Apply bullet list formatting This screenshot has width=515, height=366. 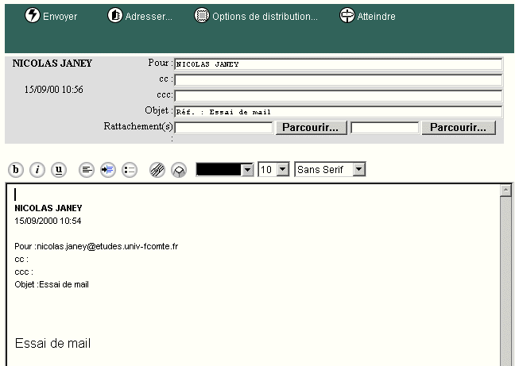130,170
